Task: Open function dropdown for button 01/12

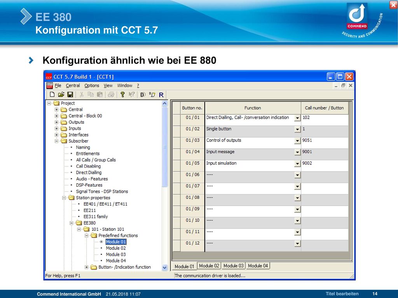Action: [x=297, y=244]
